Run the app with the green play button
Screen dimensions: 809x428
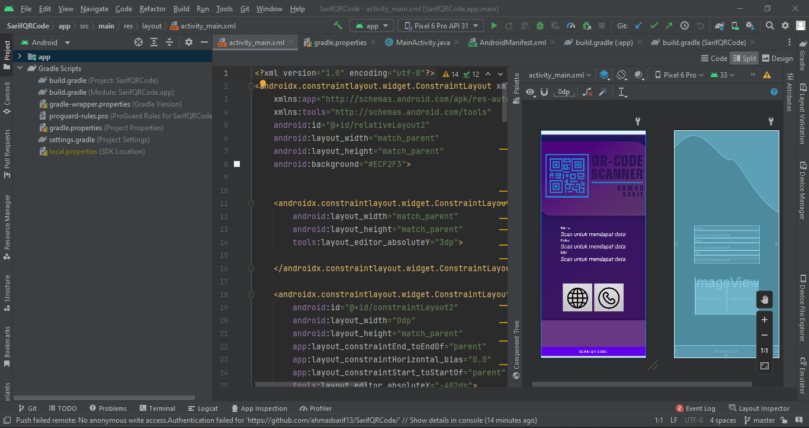(x=494, y=25)
